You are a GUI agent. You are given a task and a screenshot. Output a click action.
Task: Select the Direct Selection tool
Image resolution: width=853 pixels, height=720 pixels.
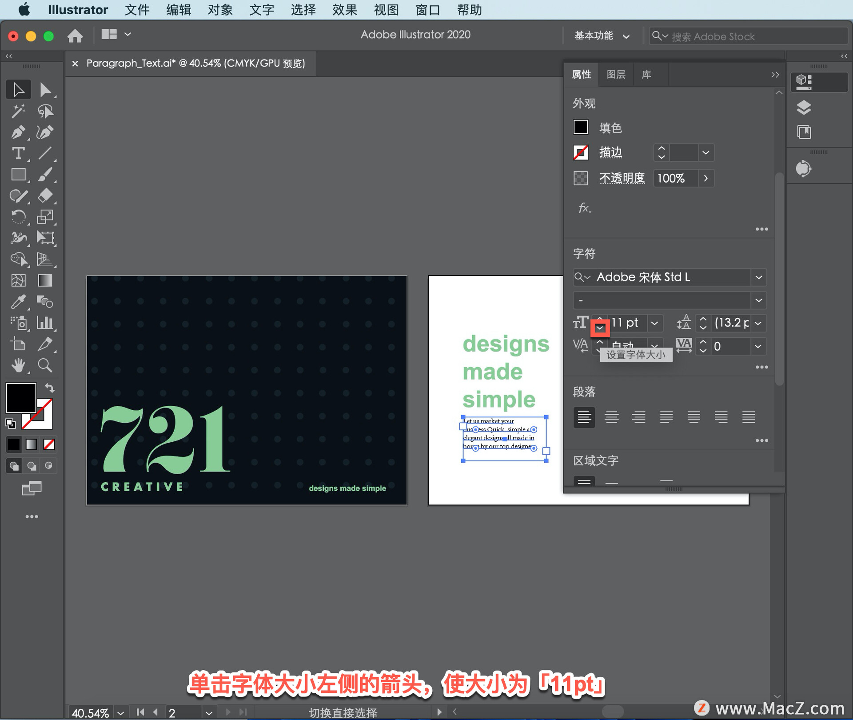(x=45, y=90)
